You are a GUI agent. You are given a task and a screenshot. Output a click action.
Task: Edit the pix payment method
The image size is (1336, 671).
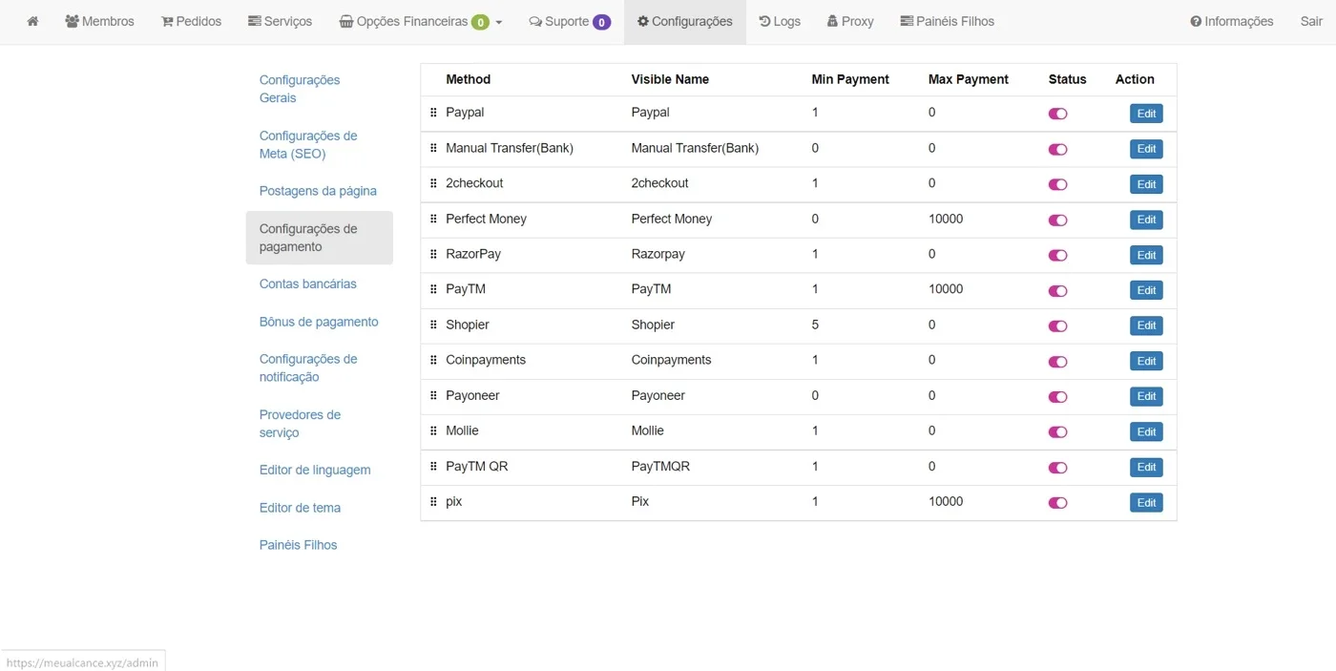point(1146,502)
